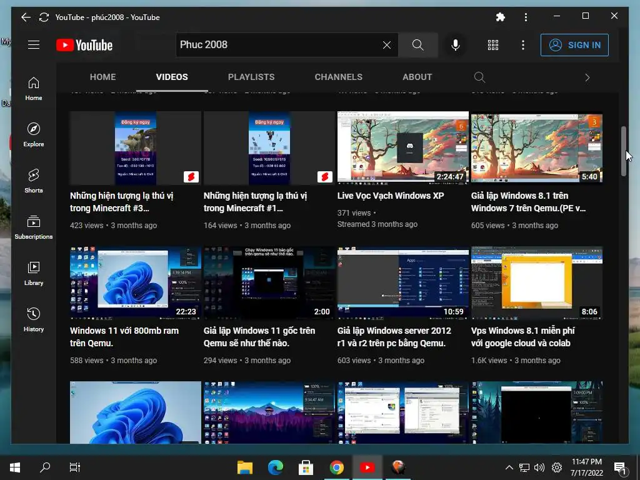640x480 pixels.
Task: Click title 'Những hiện tượng lạ thú vị trong Minecraft #3'
Action: click(122, 202)
